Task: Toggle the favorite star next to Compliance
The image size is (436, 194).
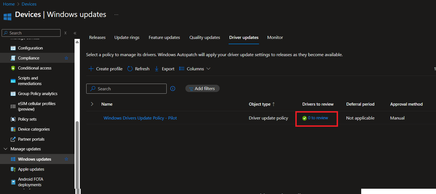Action: (66, 58)
